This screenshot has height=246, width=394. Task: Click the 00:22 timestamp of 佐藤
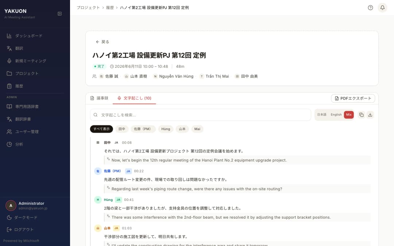139,171
